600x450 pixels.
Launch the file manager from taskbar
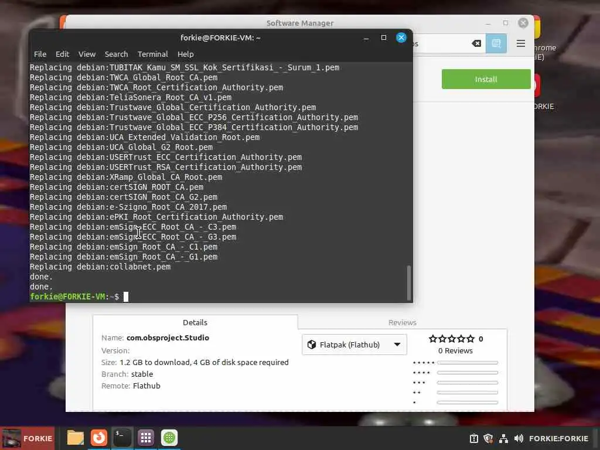pos(76,437)
